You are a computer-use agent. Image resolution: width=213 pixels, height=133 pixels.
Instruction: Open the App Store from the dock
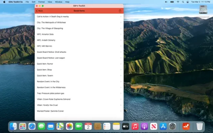click(x=163, y=126)
